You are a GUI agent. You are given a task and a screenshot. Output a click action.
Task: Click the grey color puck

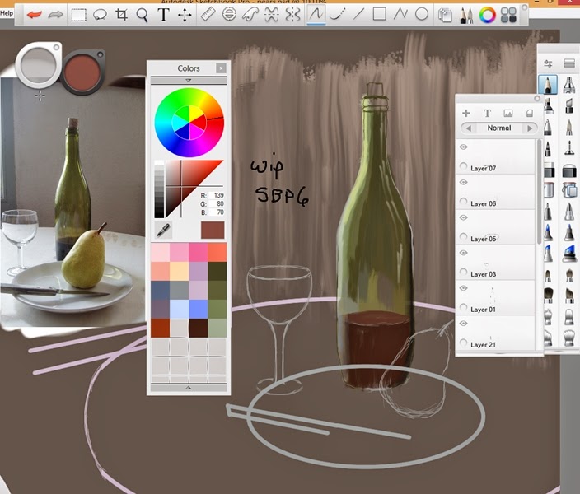coord(38,65)
